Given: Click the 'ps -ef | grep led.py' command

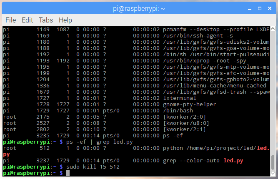Looking at the screenshot, I should 100,142.
